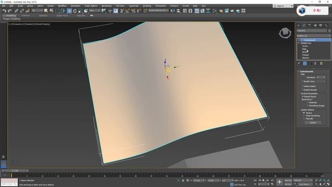Select the Link tool
The height and width of the screenshot is (187, 332).
click(x=16, y=11)
